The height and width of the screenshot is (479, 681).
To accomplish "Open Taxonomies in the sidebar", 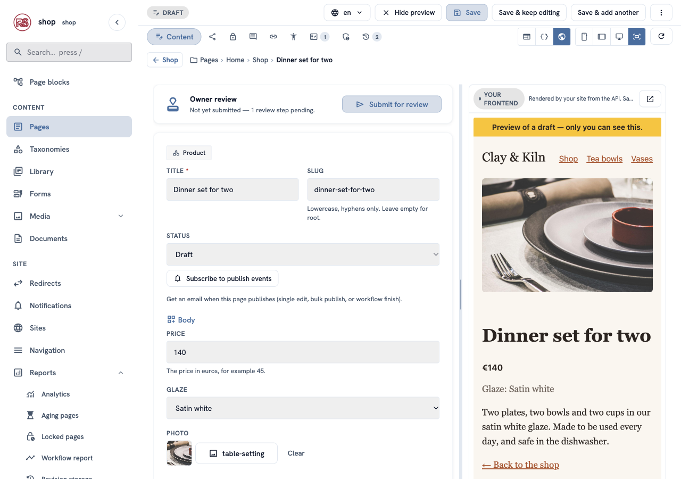I will click(x=69, y=149).
